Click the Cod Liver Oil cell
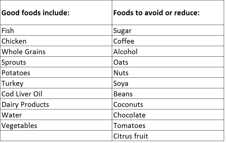226x143 pixels. pyautogui.click(x=56, y=94)
